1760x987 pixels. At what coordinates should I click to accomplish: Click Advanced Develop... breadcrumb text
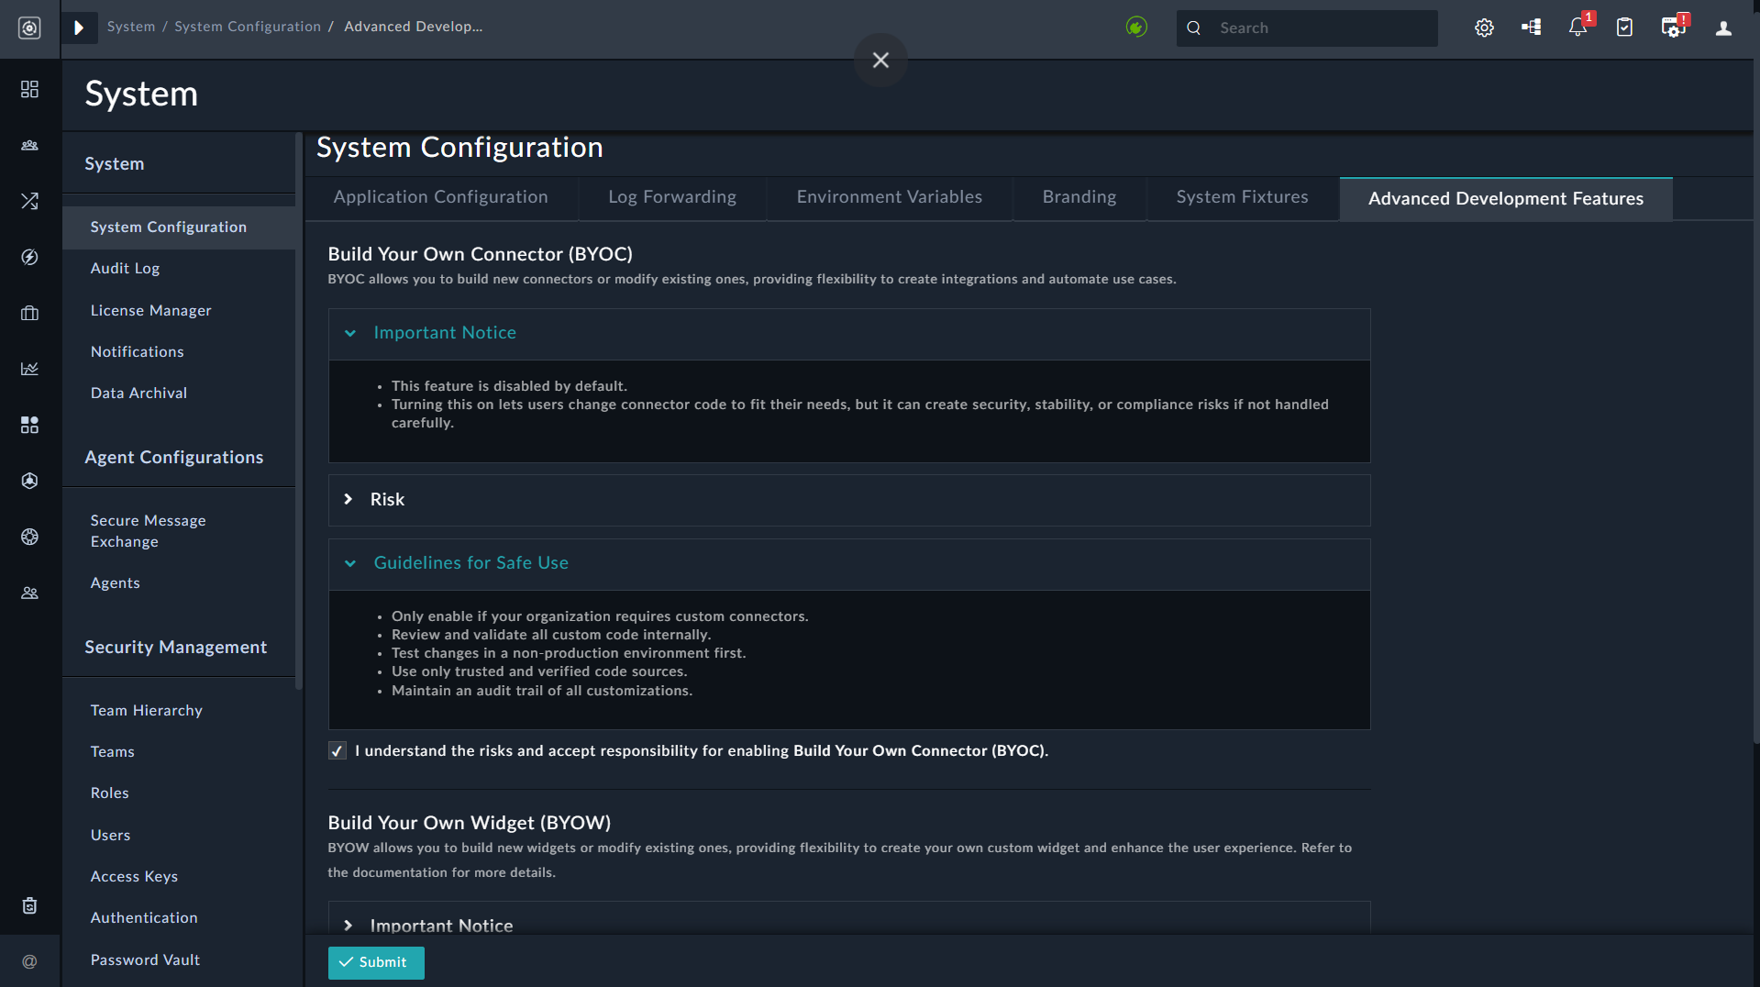click(413, 27)
